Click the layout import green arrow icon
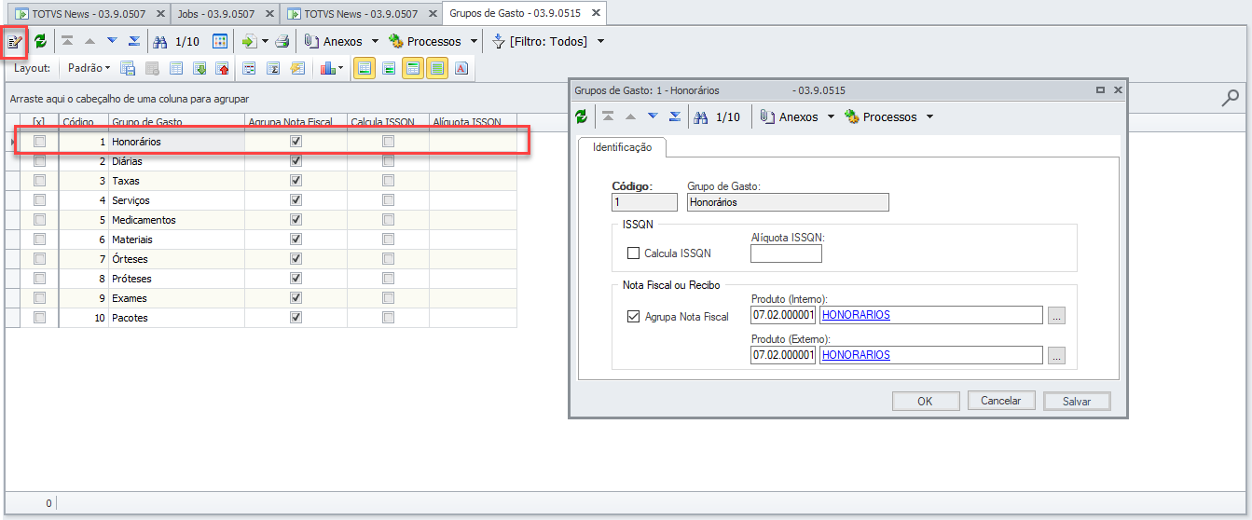This screenshot has height=520, width=1252. 199,68
